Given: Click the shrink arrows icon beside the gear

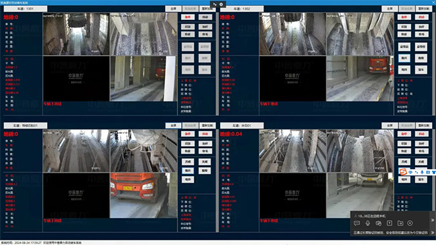Looking at the screenshot, I should click(215, 4).
